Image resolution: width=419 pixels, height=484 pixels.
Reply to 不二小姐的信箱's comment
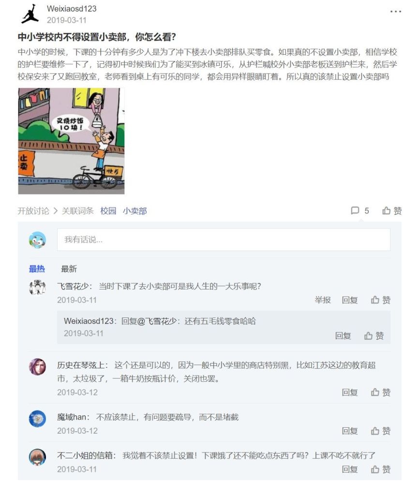point(350,469)
